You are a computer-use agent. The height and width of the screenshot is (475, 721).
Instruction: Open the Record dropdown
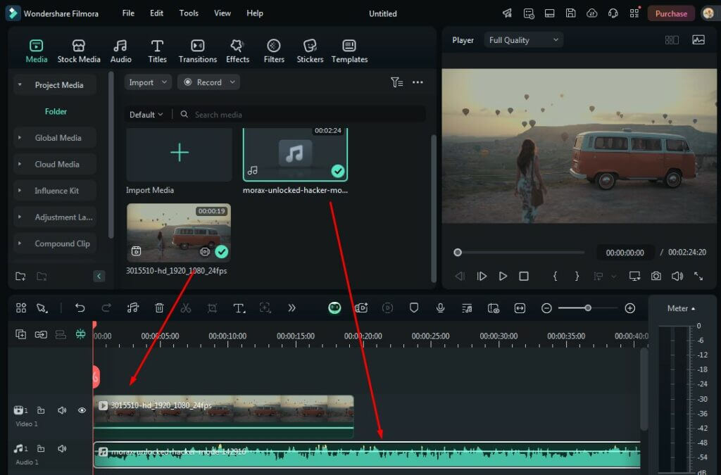(x=208, y=82)
